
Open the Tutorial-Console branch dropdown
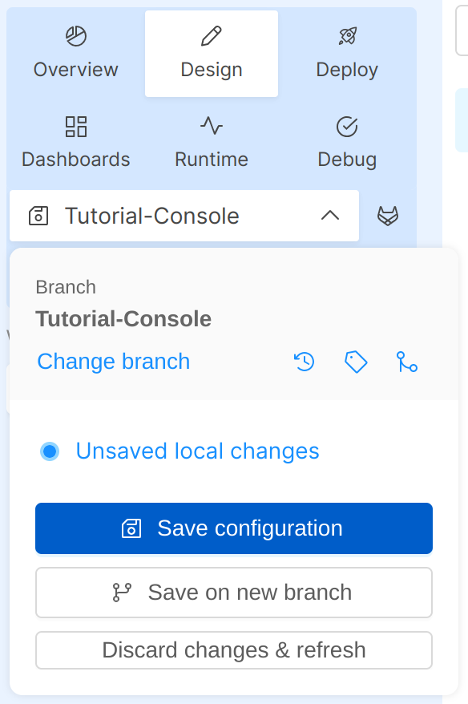[x=184, y=215]
